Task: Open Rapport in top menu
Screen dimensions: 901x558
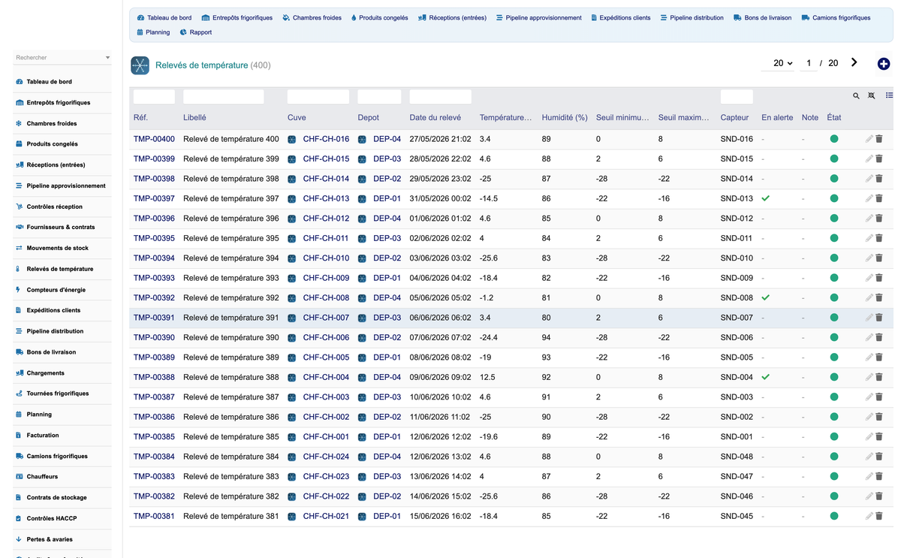Action: pos(196,32)
